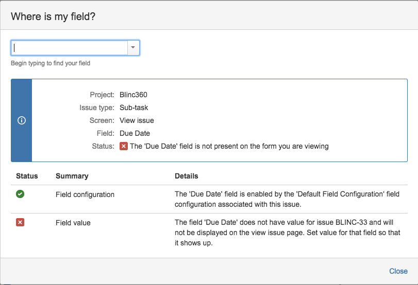Click the 'Begin typing to find your field' hint
This screenshot has width=418, height=285.
tap(51, 64)
